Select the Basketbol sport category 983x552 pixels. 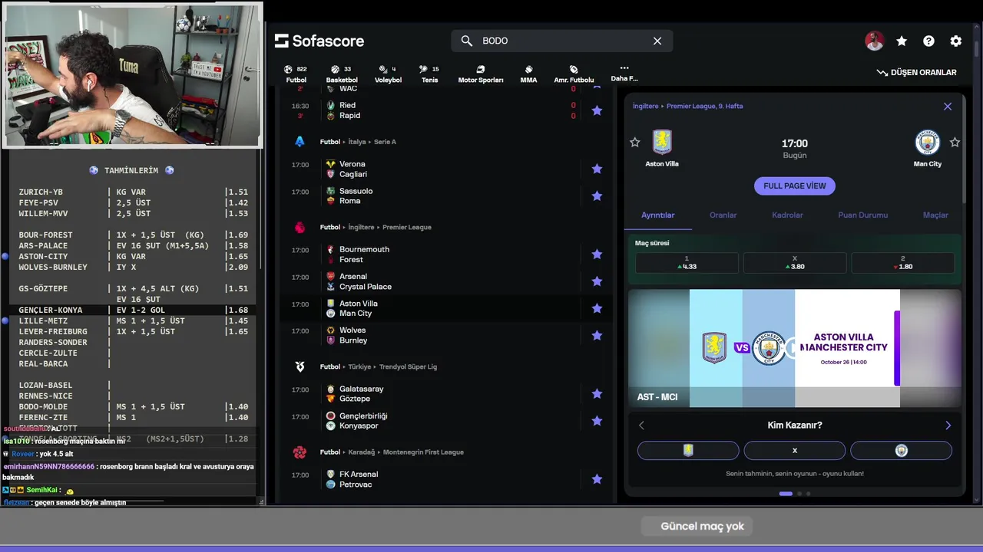point(342,74)
